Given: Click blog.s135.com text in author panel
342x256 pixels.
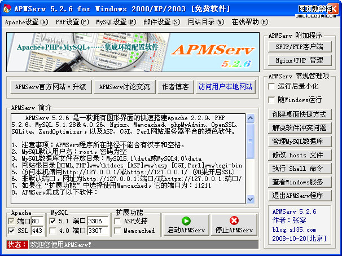Looking at the screenshot, I should click(294, 229).
